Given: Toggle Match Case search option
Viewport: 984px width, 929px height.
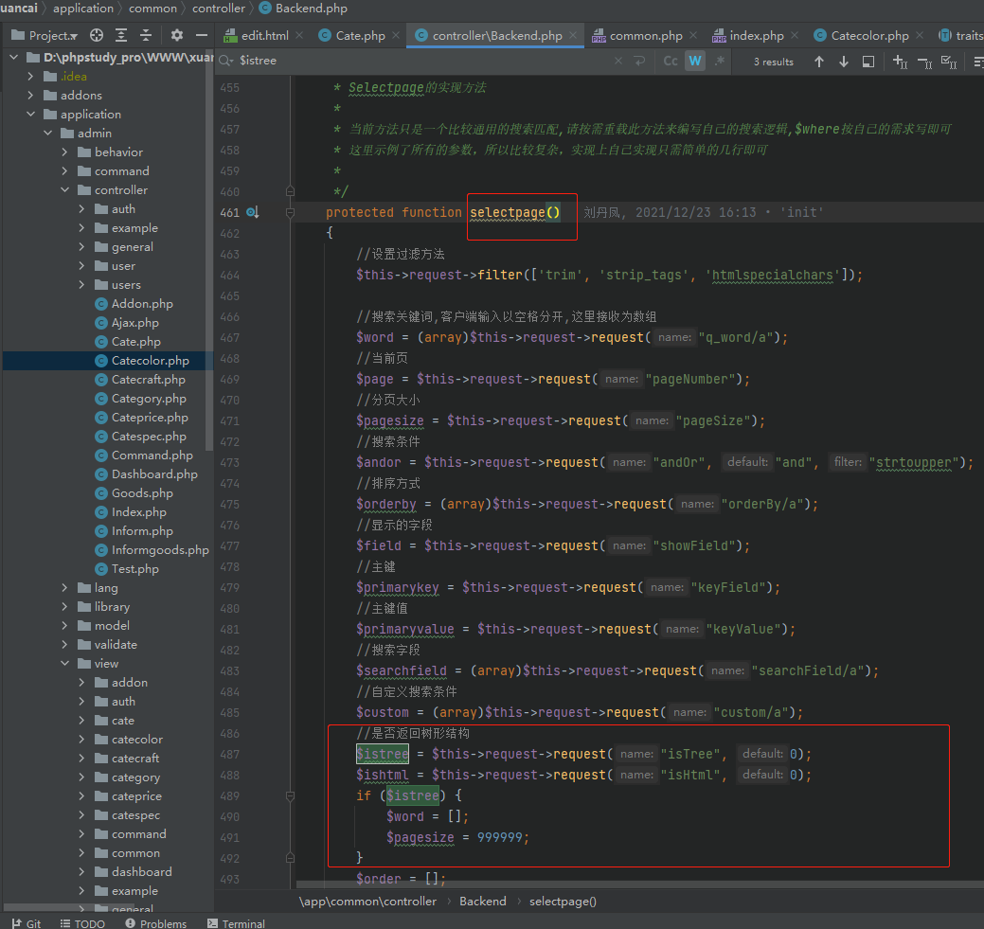Looking at the screenshot, I should (x=671, y=62).
